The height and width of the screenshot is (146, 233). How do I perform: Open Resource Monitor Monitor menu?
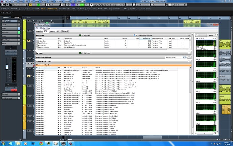[x=43, y=28]
